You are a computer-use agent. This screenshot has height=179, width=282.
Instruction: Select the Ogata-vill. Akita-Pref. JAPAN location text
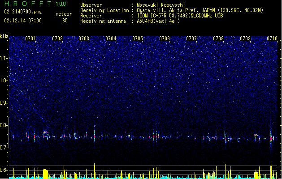[x=200, y=10]
